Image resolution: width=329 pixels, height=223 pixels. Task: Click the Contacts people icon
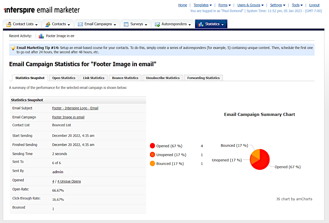[48, 24]
